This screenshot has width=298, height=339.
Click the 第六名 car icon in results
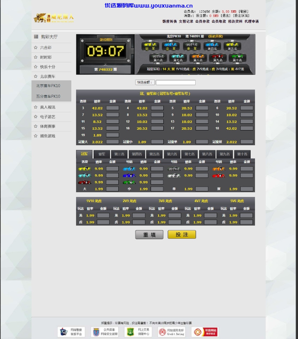(158, 56)
